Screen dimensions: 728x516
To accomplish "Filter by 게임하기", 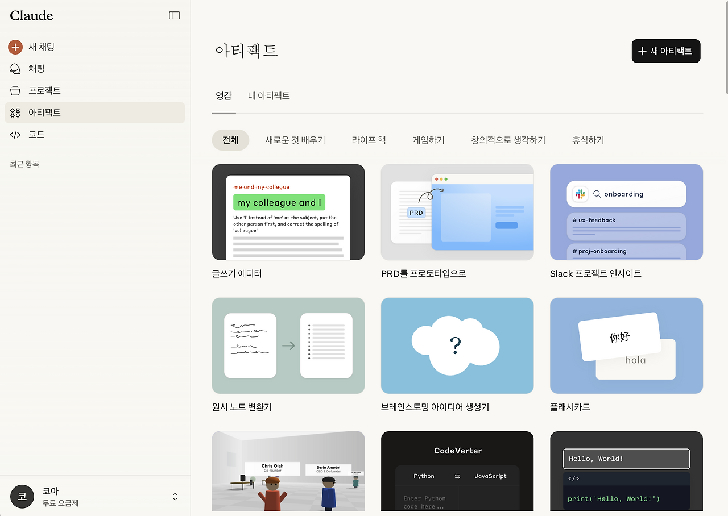I will pyautogui.click(x=428, y=140).
